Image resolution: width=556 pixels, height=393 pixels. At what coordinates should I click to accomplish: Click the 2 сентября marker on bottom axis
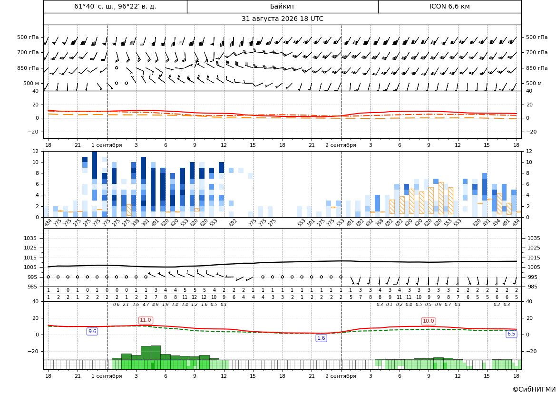[341, 376]
